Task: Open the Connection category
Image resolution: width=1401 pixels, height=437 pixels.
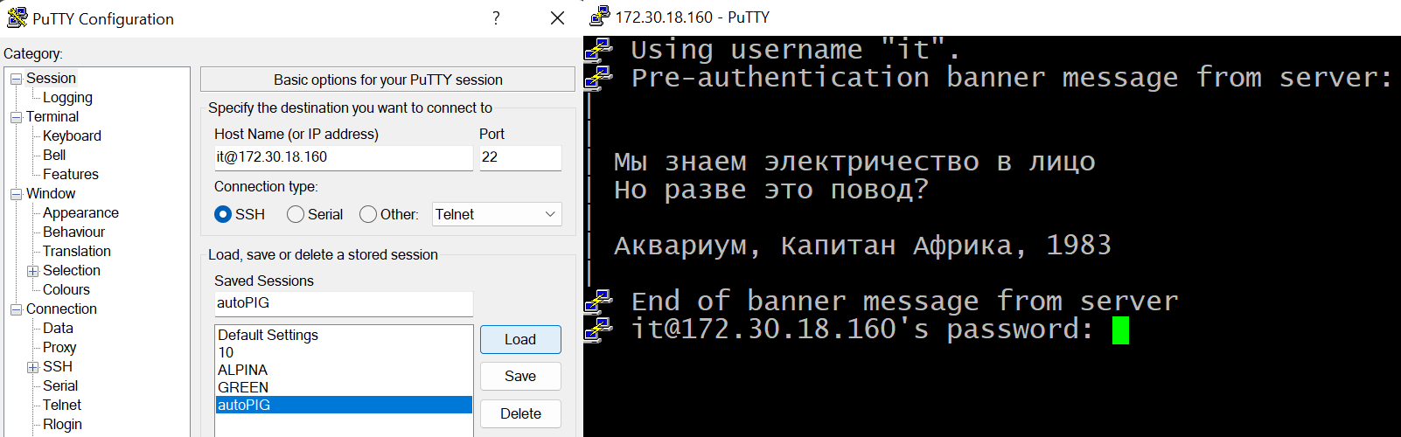Action: 61,309
